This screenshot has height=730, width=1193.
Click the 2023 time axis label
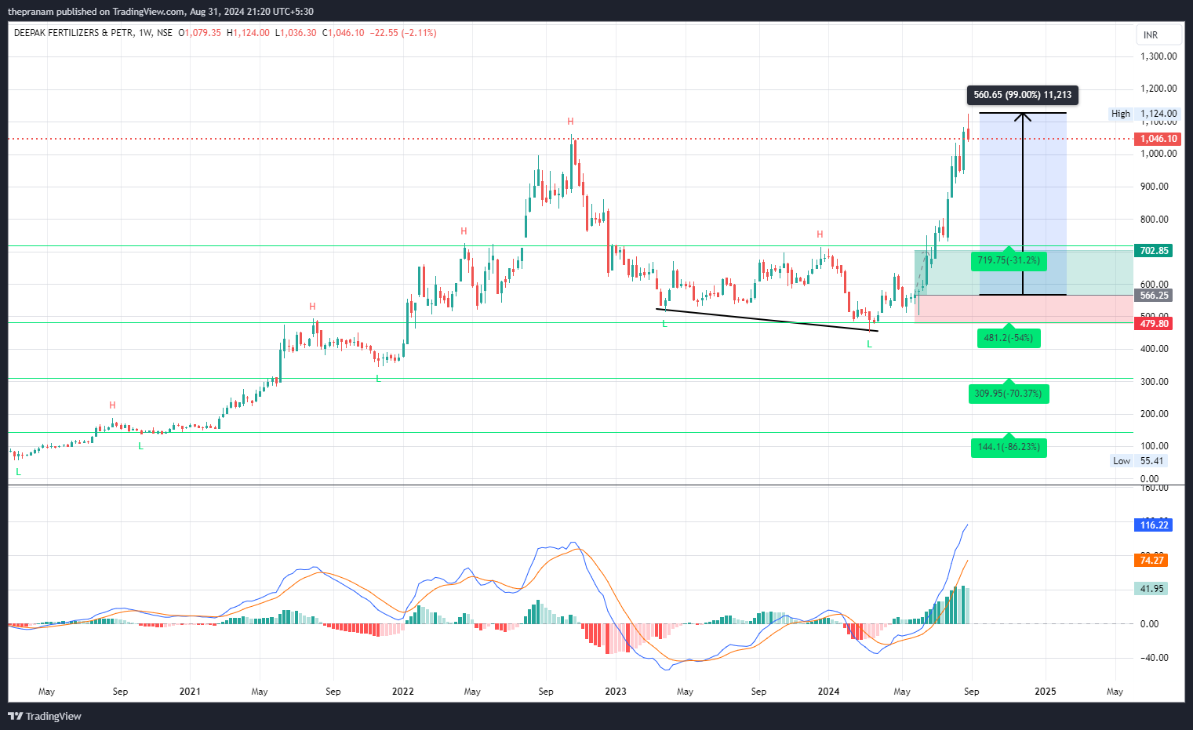[616, 692]
